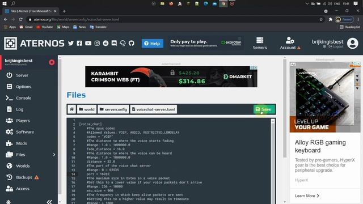Open browser extensions puzzle icon
Image resolution: width=363 pixels, height=204 pixels.
[x=330, y=19]
